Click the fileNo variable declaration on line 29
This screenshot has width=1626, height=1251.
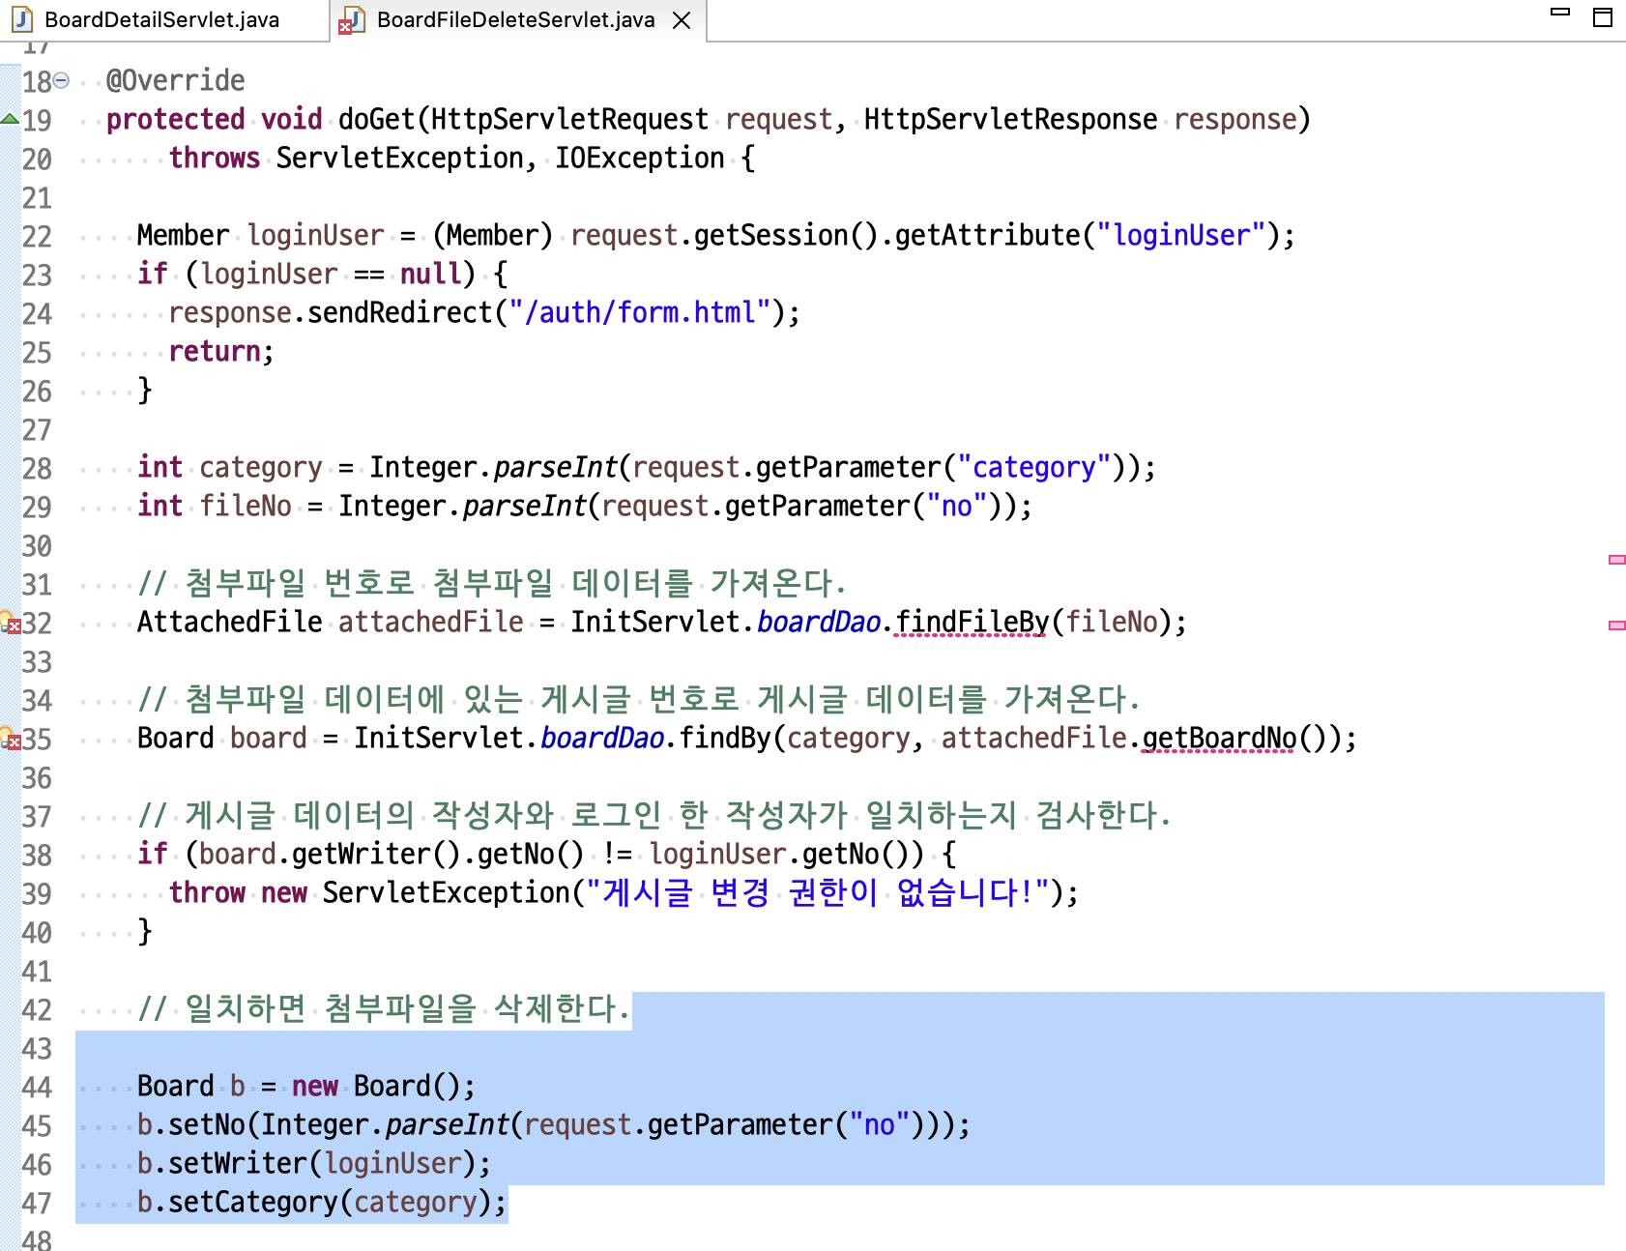coord(246,506)
